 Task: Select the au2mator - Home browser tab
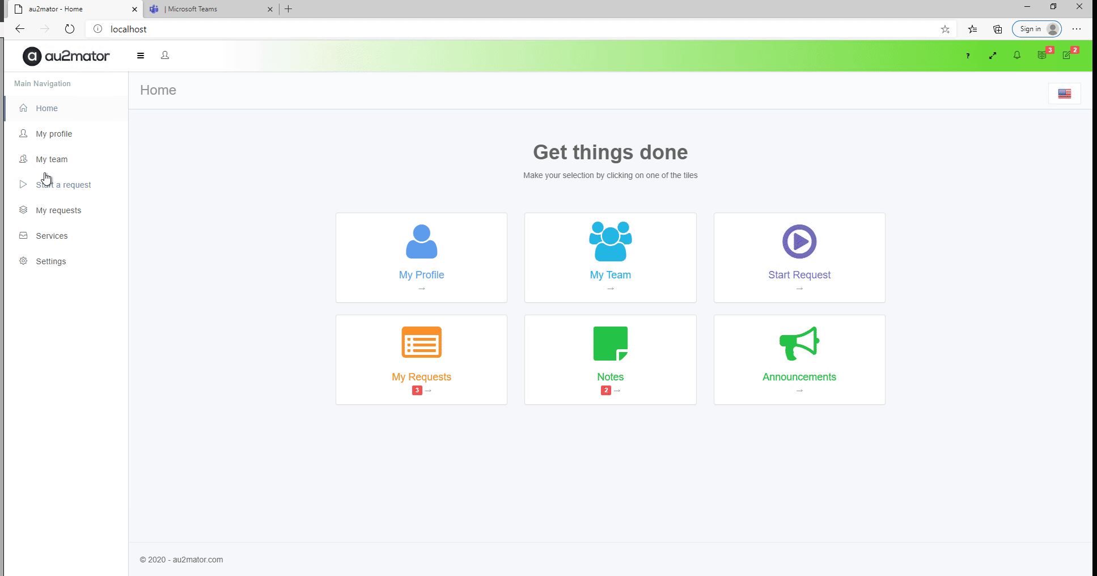(x=74, y=9)
